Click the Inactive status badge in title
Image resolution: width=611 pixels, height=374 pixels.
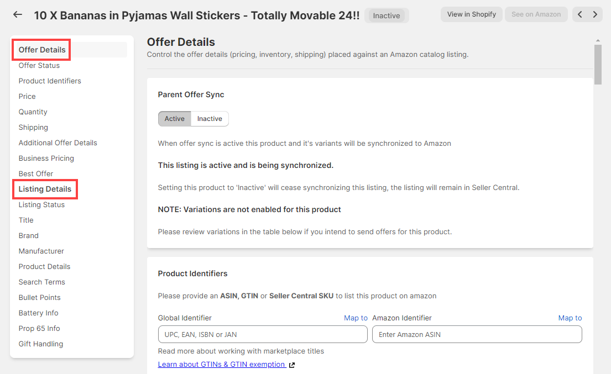[x=387, y=15]
